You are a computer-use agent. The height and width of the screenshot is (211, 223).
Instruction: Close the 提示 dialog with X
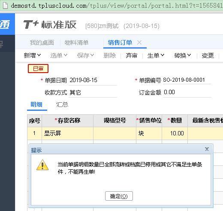coord(207,149)
